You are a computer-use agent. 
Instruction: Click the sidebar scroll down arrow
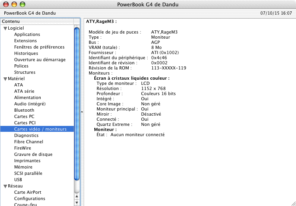tap(77, 203)
